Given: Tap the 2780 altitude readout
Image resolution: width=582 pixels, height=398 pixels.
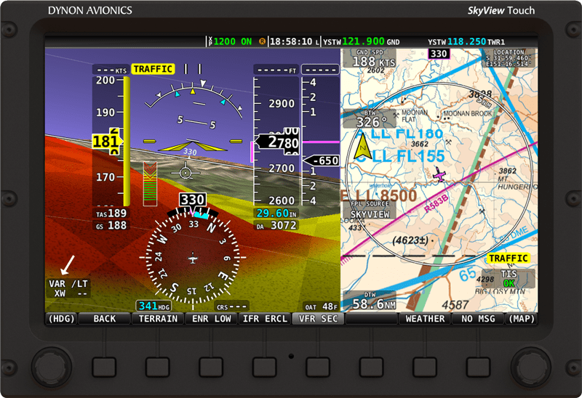Looking at the screenshot, I should 279,141.
